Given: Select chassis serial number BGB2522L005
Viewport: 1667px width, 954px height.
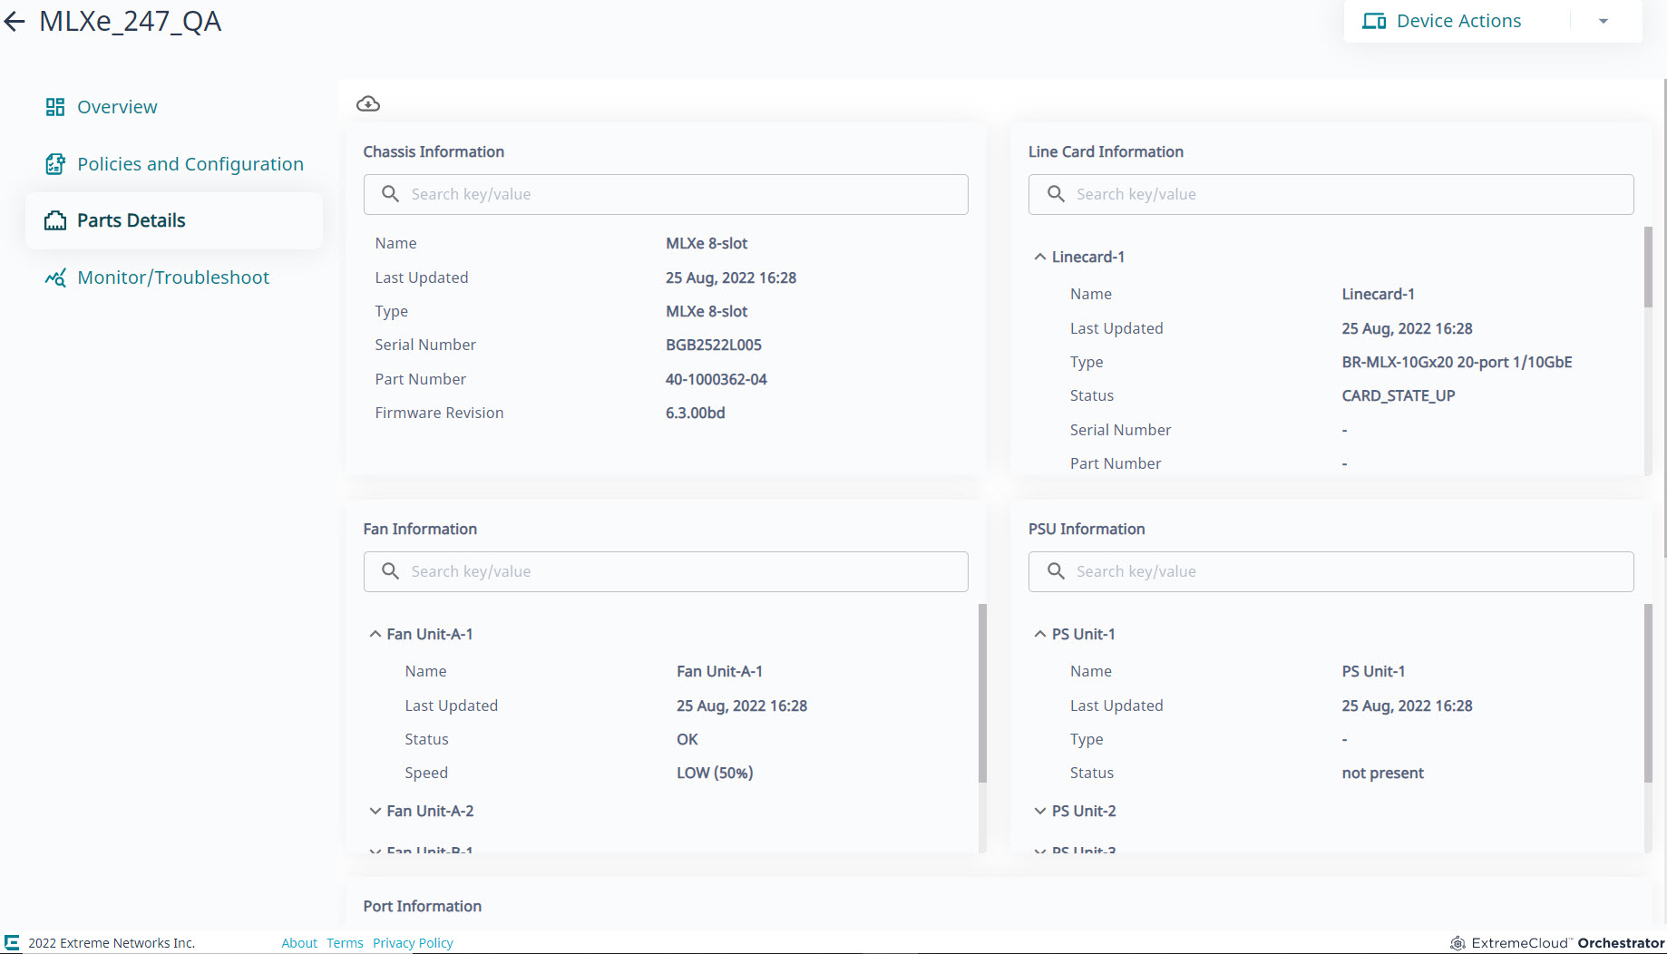Looking at the screenshot, I should (714, 345).
